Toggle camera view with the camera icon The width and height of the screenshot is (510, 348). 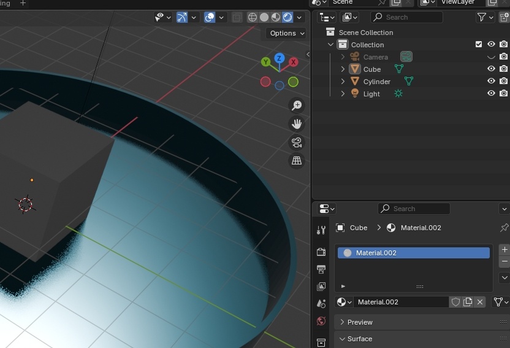297,142
